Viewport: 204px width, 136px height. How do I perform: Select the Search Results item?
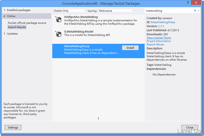[17, 27]
